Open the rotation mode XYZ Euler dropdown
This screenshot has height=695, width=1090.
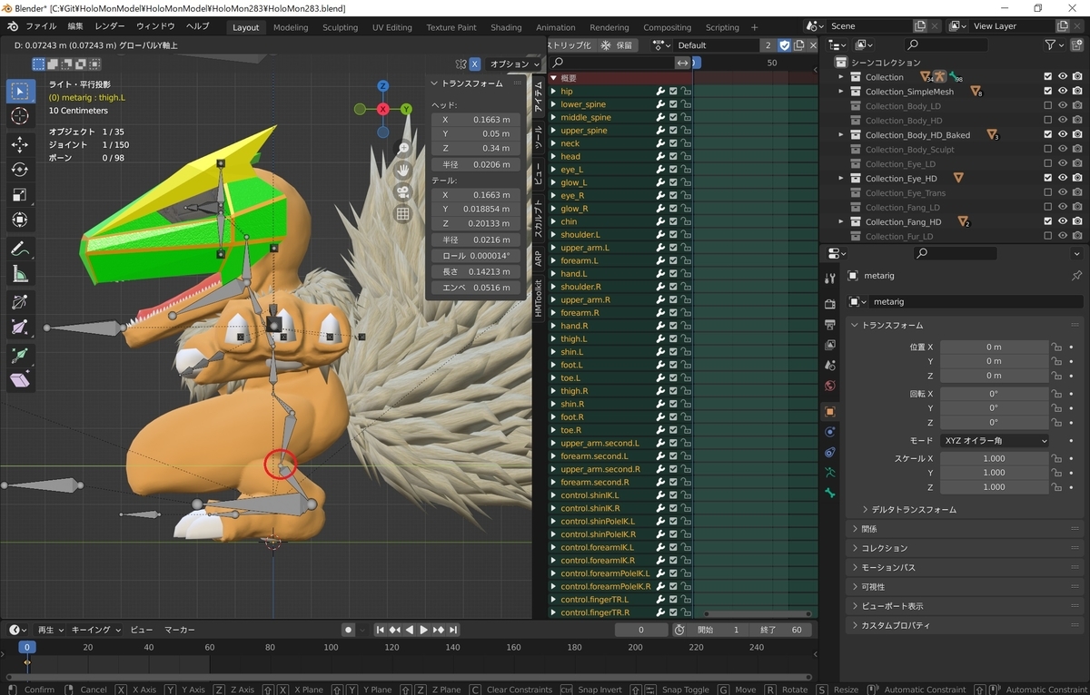click(x=995, y=440)
